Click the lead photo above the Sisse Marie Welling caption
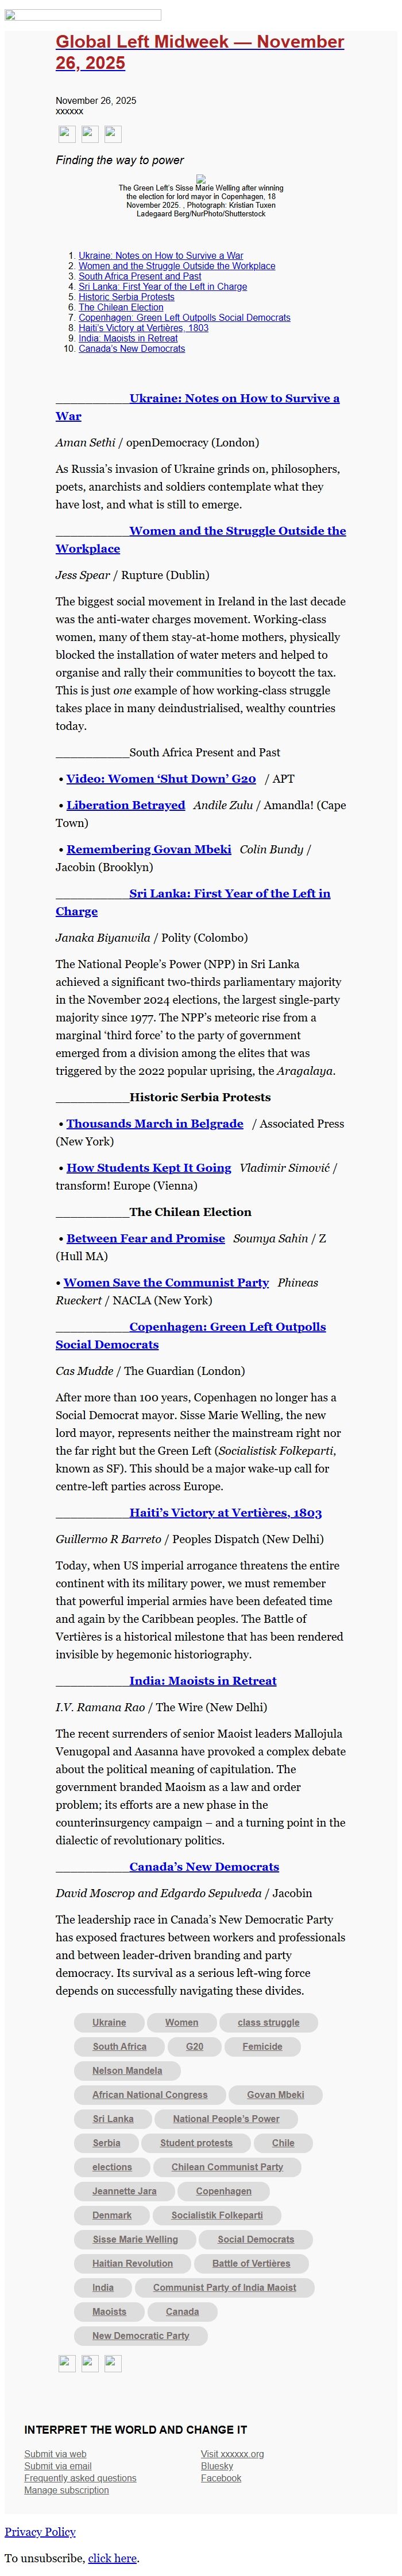 (x=201, y=179)
